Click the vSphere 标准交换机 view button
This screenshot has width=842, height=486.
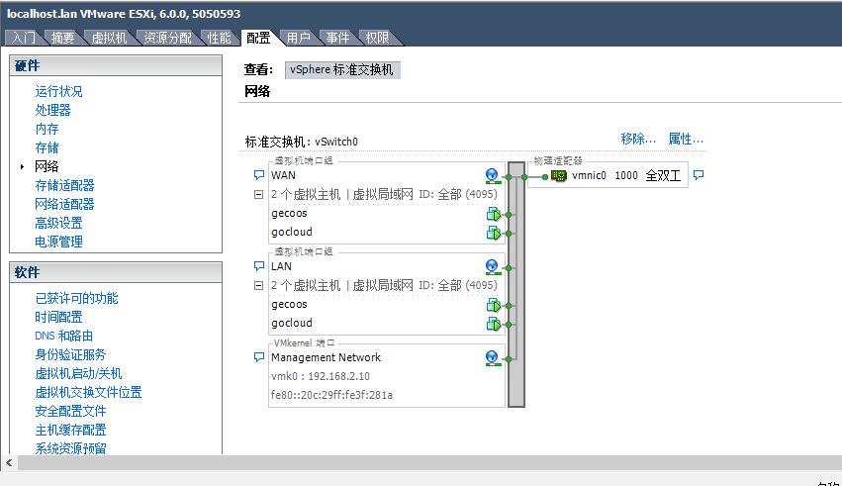click(x=342, y=70)
